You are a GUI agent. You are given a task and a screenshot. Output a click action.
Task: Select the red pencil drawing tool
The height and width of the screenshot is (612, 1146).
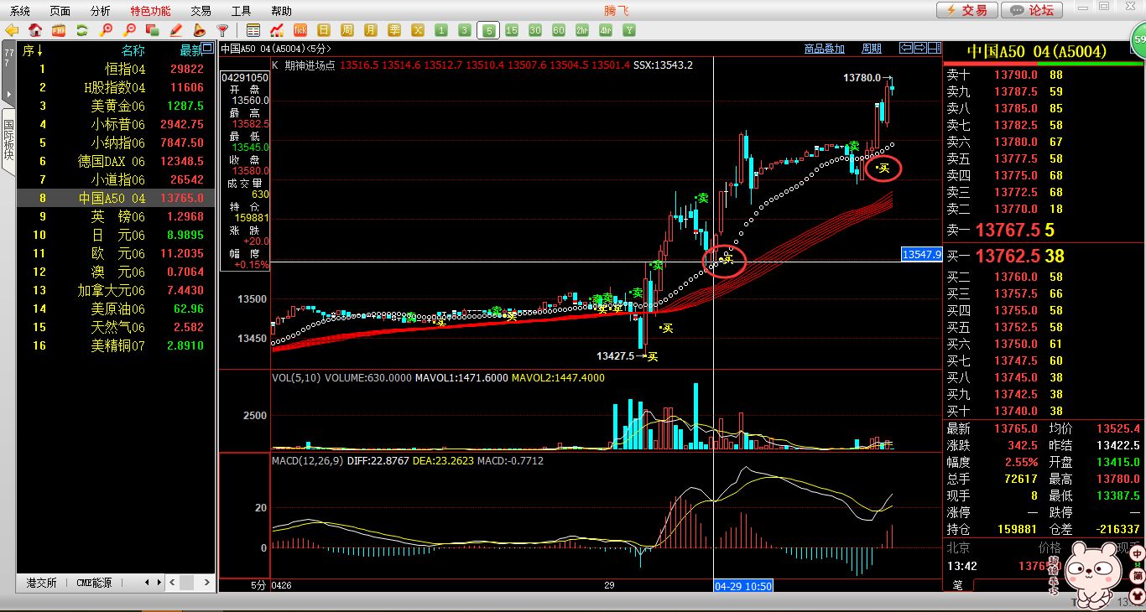click(176, 30)
